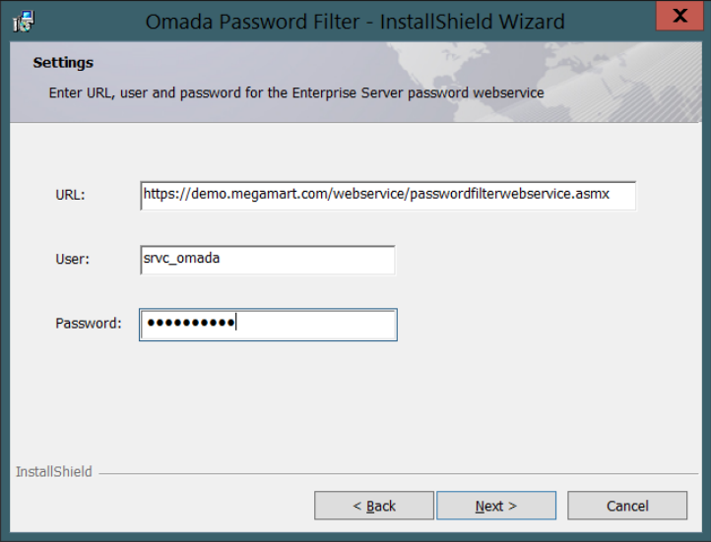Close the InstallShield Wizard window

679,16
